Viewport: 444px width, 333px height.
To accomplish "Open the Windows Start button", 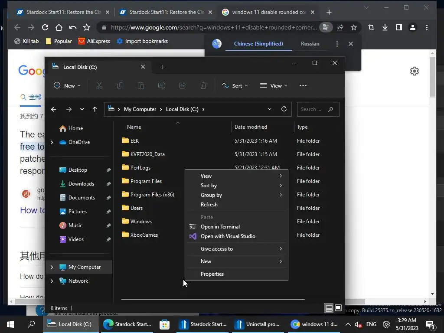I will coord(10,324).
